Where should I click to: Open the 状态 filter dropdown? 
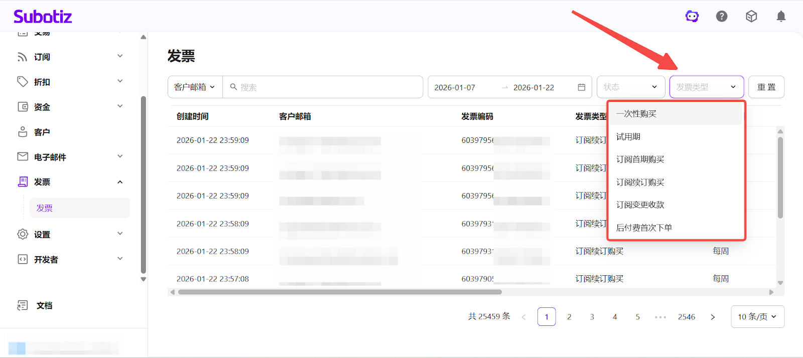click(x=630, y=87)
